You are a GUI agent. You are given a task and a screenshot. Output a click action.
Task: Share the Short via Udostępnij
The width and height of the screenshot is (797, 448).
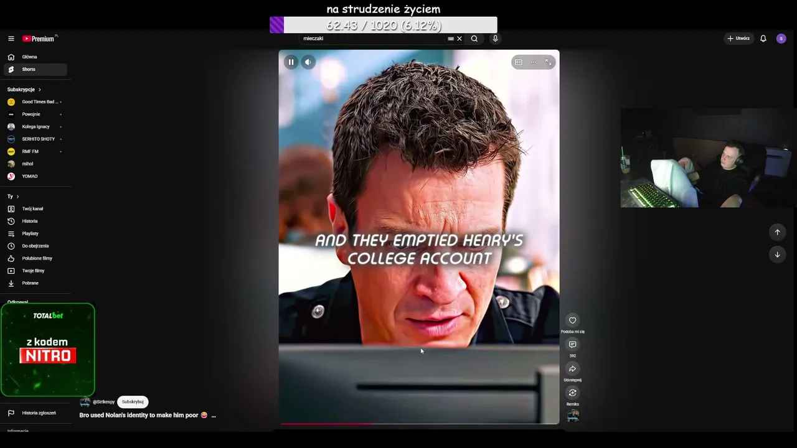click(x=573, y=369)
